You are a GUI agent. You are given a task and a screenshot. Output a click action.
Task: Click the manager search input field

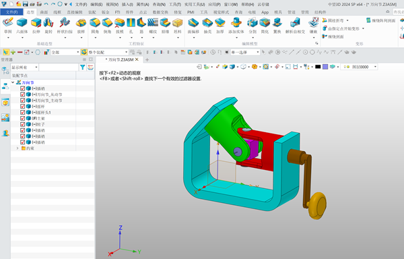coord(59,67)
